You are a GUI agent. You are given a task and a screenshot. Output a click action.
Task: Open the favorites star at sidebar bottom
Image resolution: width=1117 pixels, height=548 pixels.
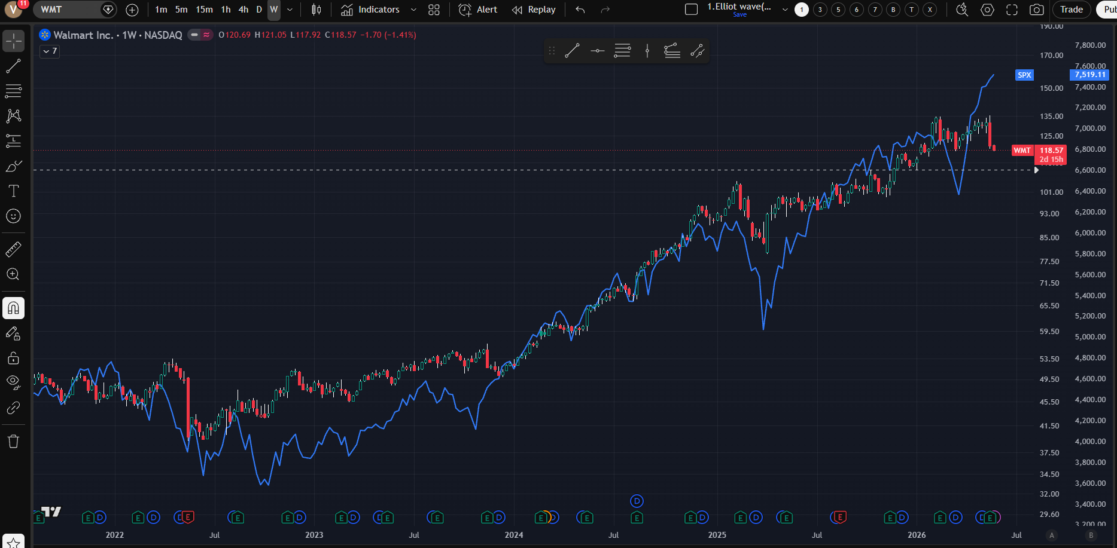pos(13,542)
